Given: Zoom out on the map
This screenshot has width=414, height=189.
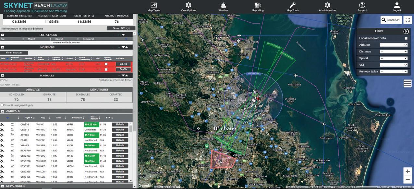Looking at the screenshot, I should 408,180.
